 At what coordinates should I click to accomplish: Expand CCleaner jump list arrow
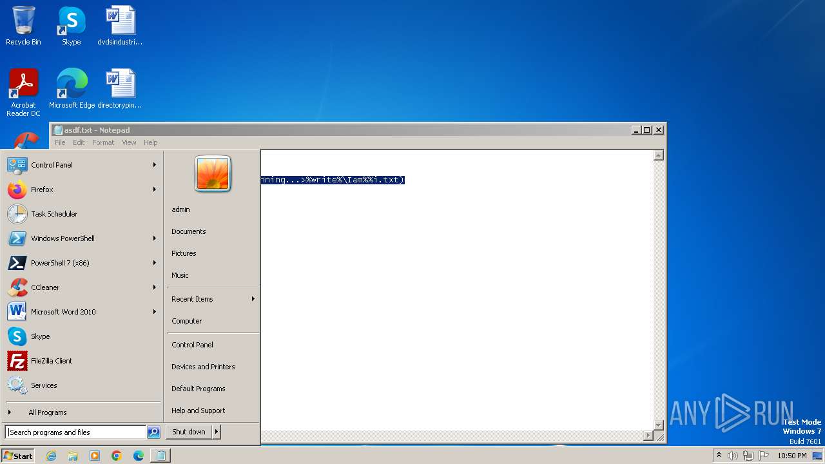click(155, 287)
